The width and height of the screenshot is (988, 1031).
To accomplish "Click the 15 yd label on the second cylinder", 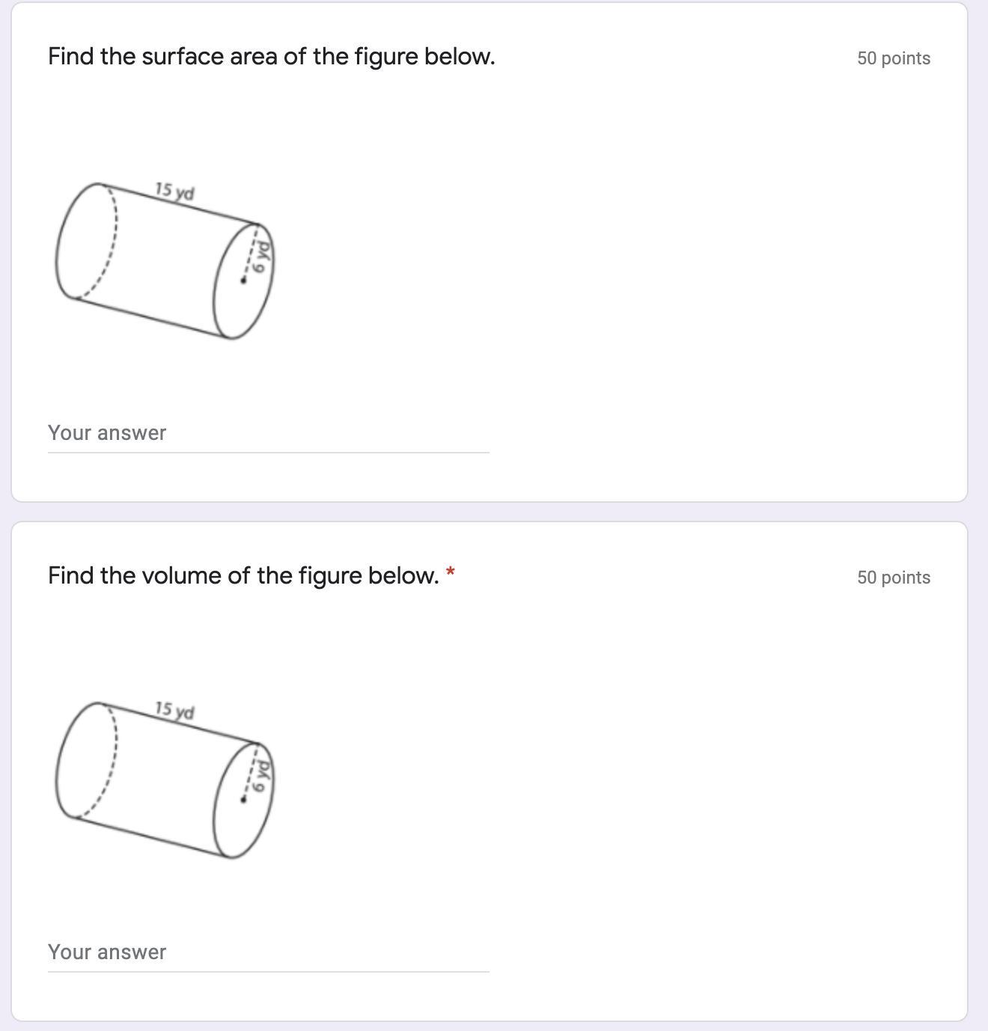I will click(x=174, y=710).
